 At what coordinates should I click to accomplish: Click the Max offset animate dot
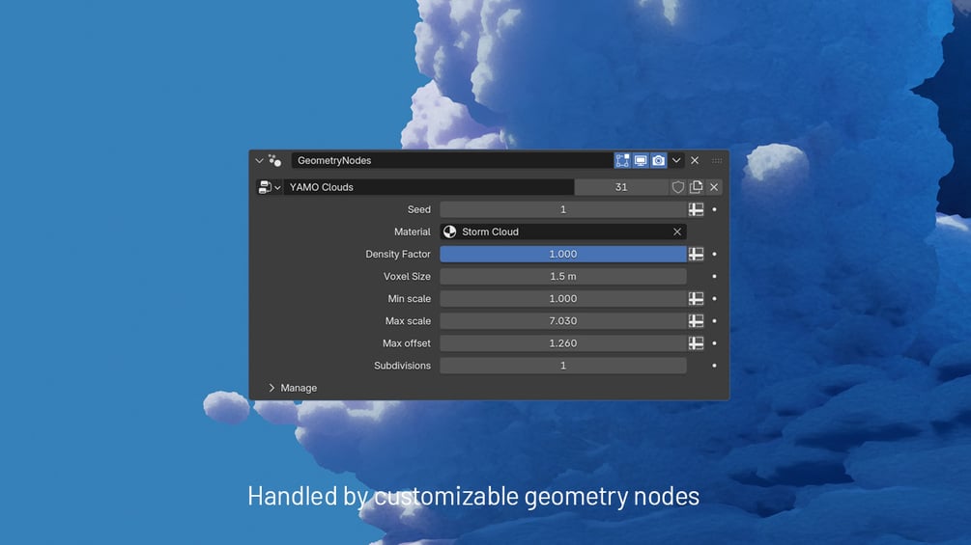714,343
